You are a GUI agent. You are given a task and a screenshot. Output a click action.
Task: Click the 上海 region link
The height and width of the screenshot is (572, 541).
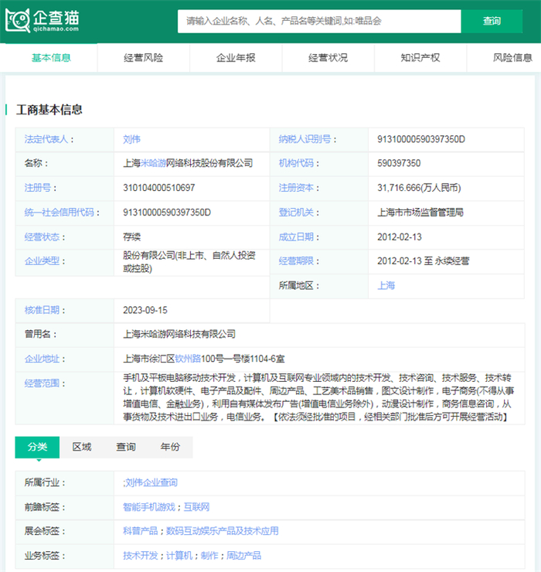point(386,285)
